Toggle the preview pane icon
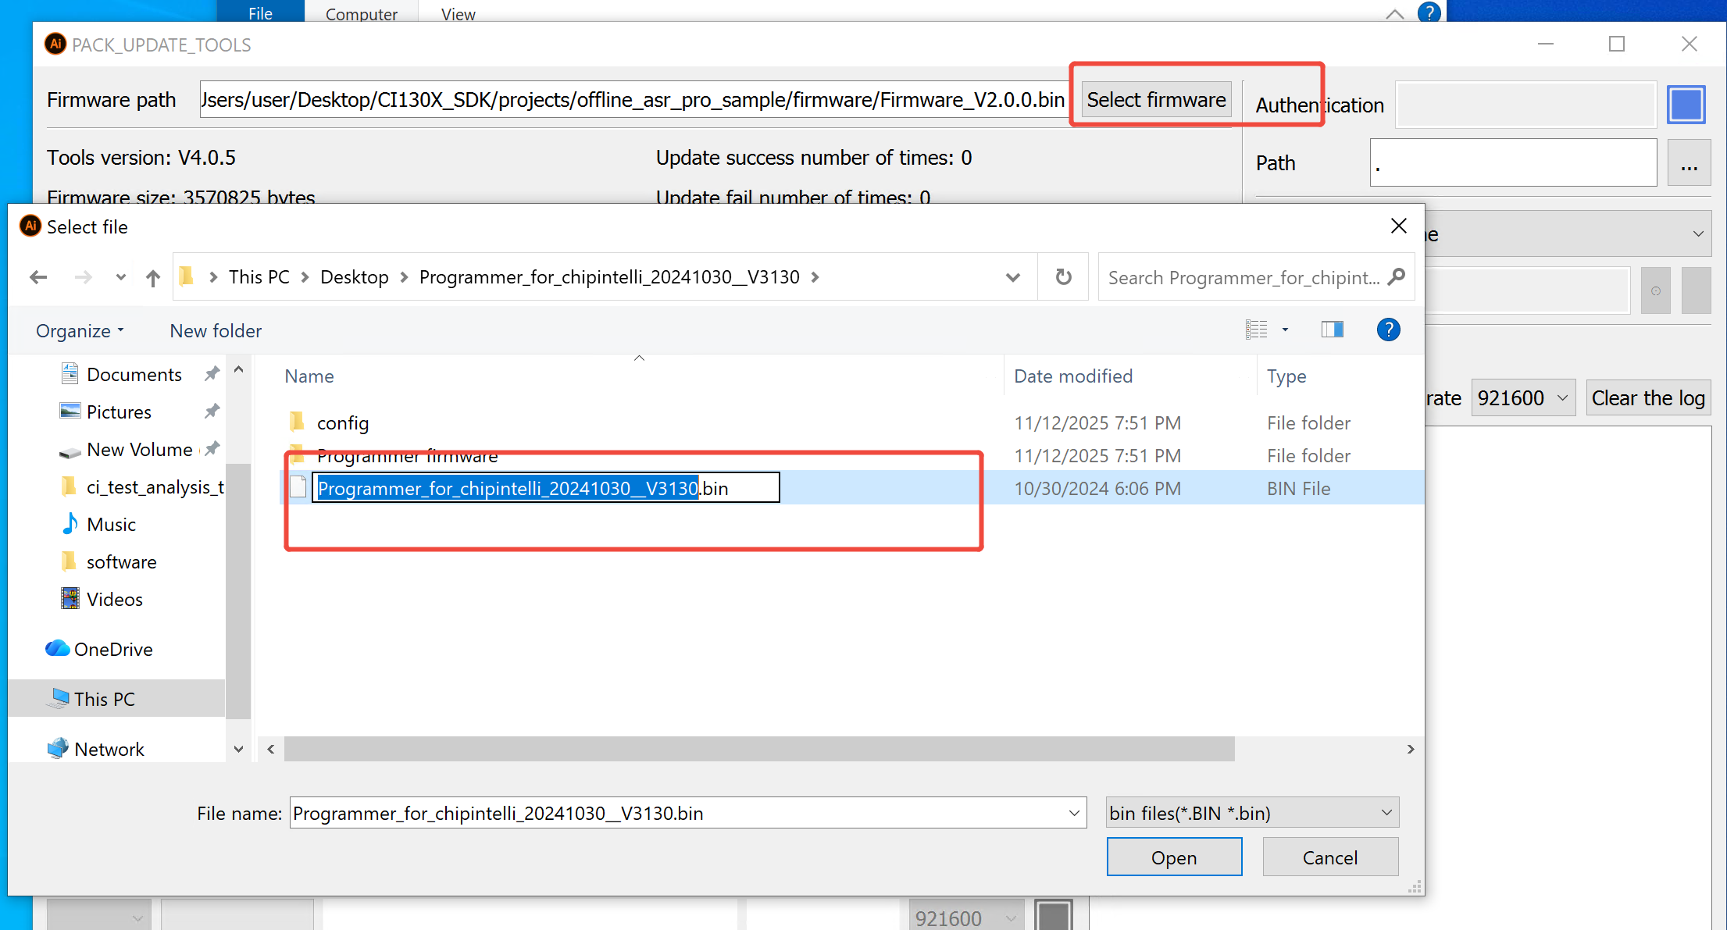Image resolution: width=1727 pixels, height=930 pixels. [1332, 330]
